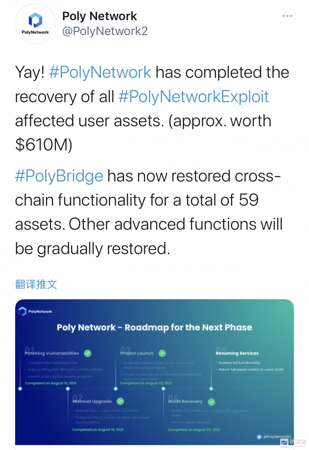Open the tweet options three-dot menu

tap(287, 16)
